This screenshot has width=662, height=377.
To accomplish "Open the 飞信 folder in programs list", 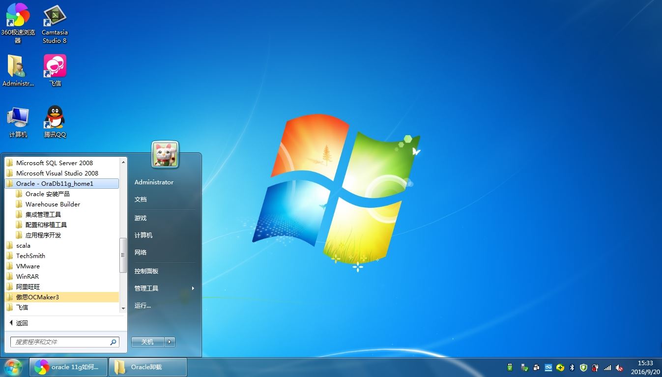I will [61, 307].
